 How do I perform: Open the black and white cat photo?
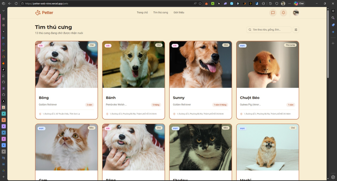point(201,147)
